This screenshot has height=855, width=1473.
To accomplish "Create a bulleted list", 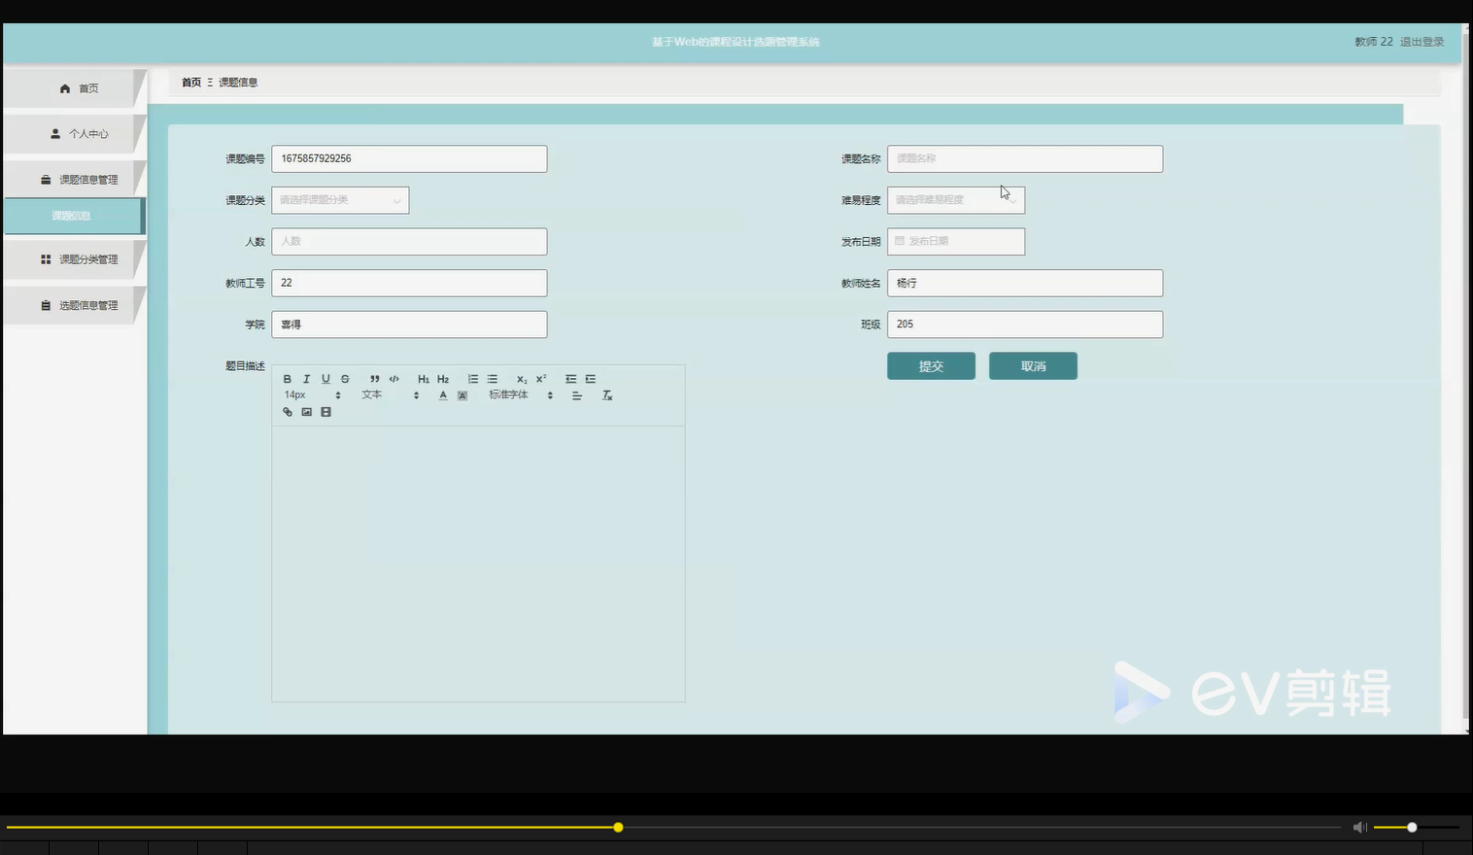I will [x=493, y=379].
